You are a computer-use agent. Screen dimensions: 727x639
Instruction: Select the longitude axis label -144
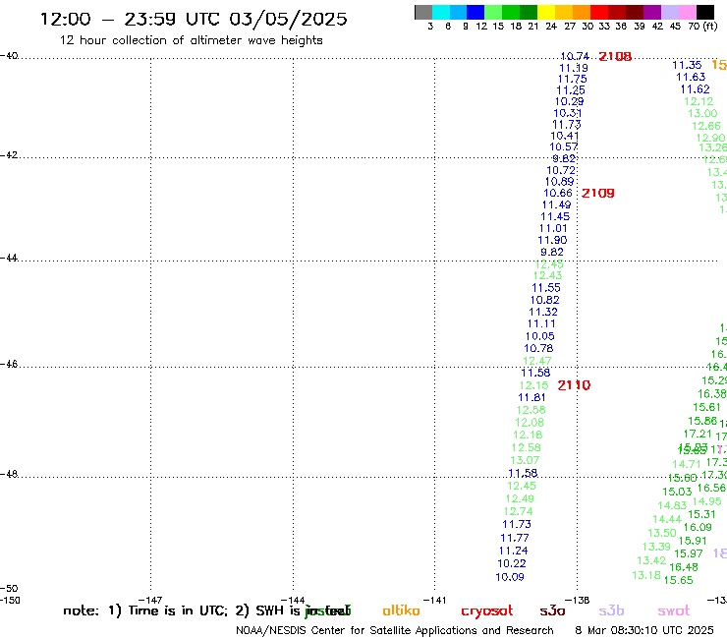tap(293, 601)
